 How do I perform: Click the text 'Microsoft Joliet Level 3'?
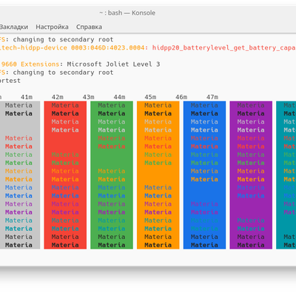click(x=113, y=64)
